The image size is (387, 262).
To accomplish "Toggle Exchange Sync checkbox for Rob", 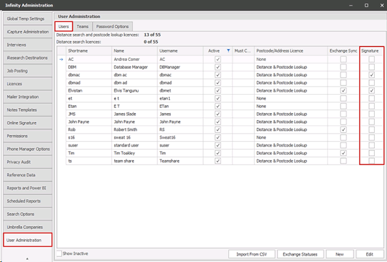I will point(343,129).
